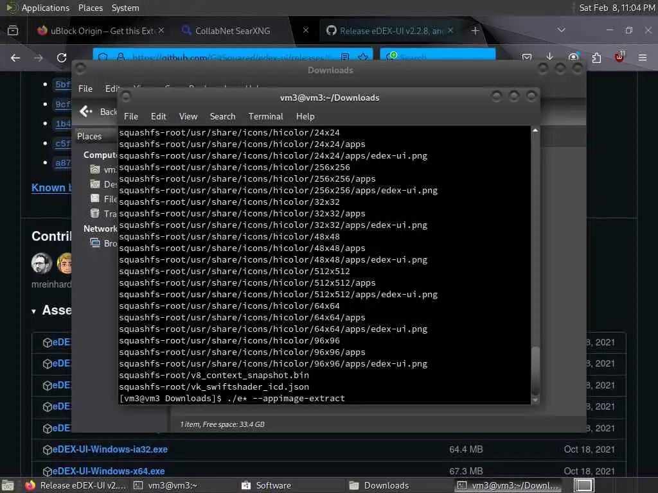Click the Back arrow in Downloads file manager

(x=86, y=111)
